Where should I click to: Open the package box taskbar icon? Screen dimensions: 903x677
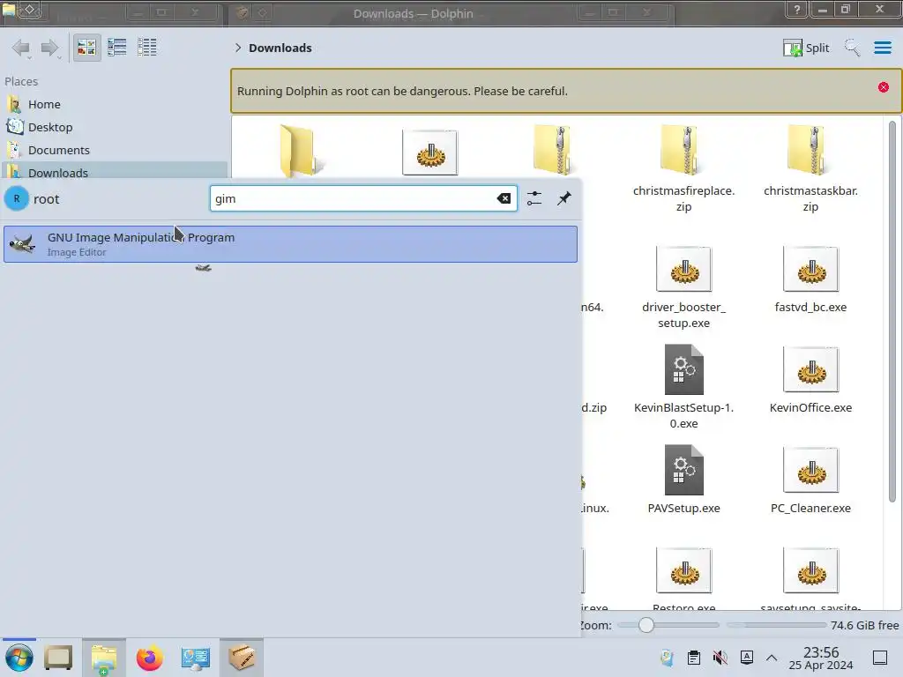pos(242,658)
